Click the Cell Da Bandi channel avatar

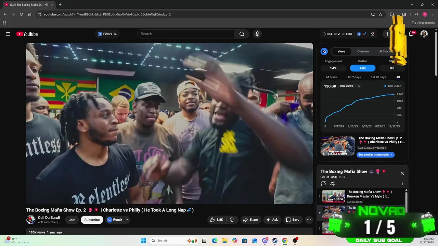point(31,220)
